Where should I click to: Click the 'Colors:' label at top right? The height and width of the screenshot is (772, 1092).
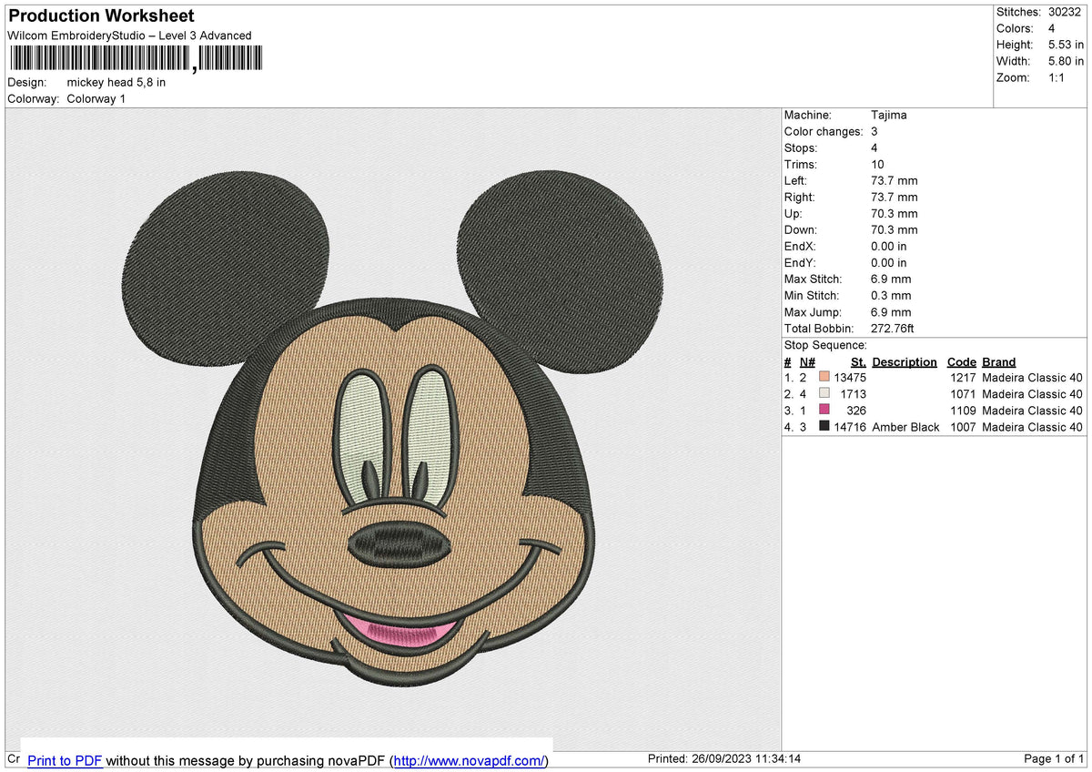[x=1014, y=28]
